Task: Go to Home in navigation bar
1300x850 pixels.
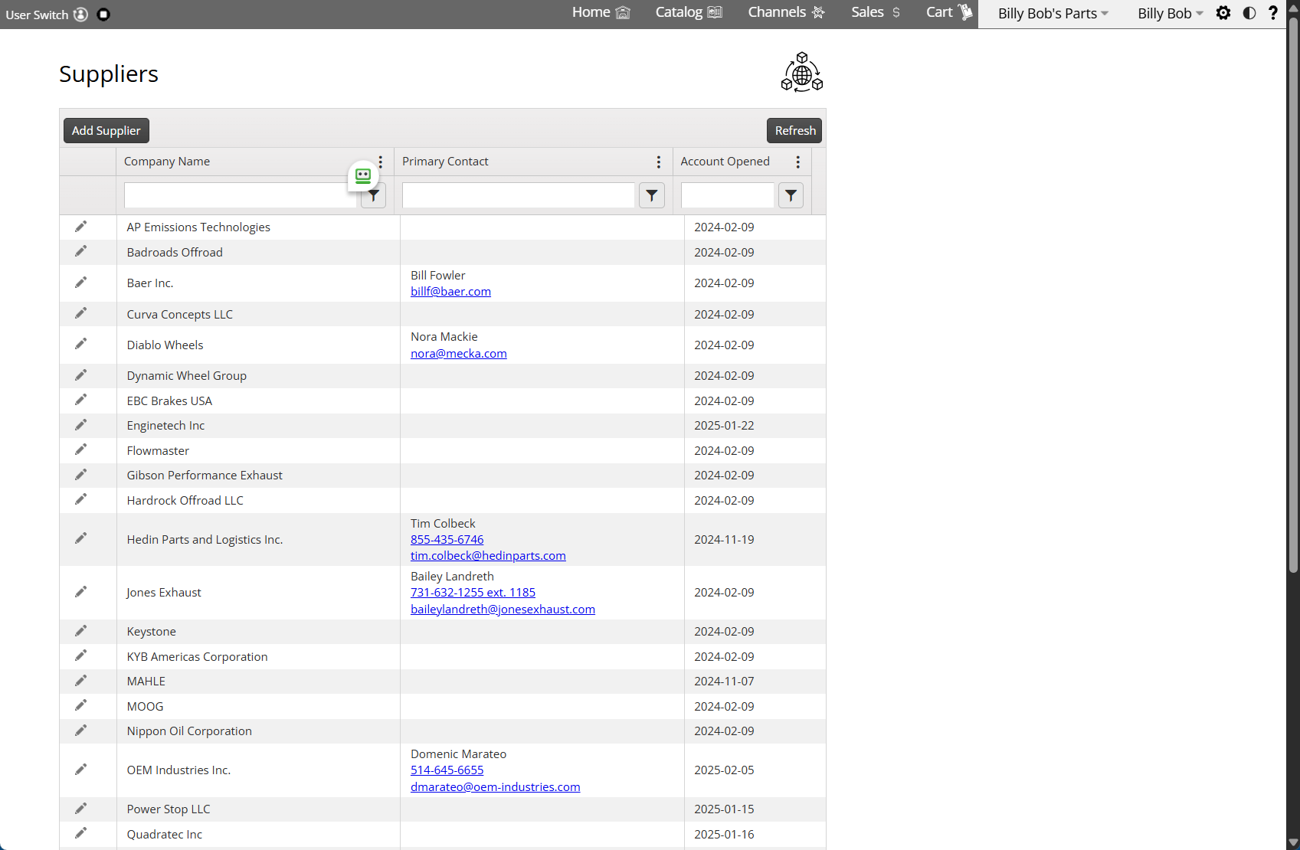Action: [601, 12]
